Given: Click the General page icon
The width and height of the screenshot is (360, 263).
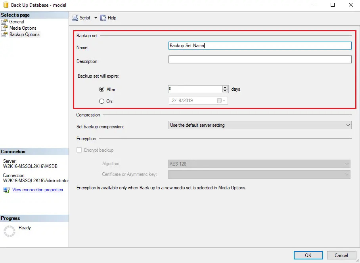Looking at the screenshot, I should pos(5,22).
